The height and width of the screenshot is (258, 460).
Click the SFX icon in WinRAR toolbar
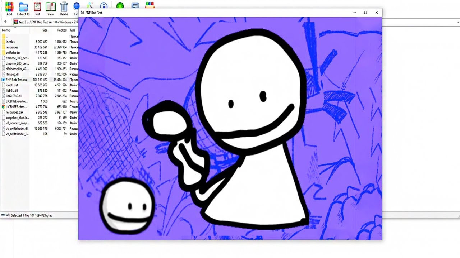[x=150, y=5]
